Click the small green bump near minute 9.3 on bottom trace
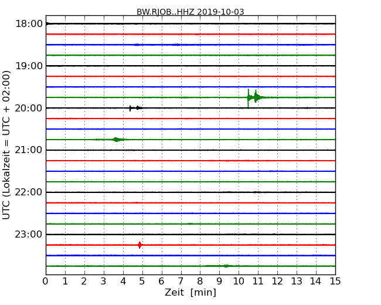The image size is (381, 305). [x=226, y=266]
